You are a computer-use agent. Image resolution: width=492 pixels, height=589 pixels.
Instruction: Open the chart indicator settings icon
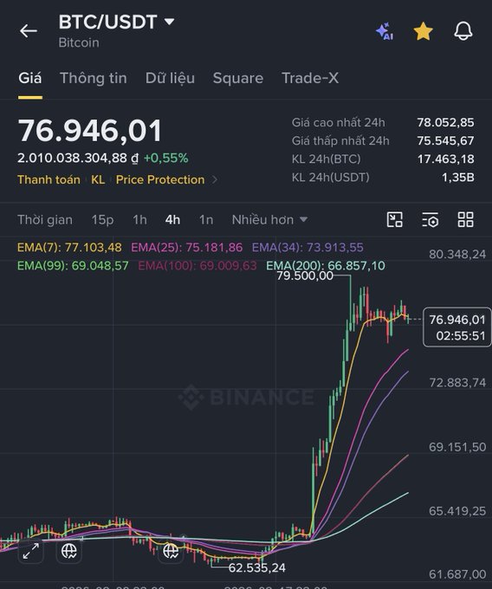click(x=430, y=220)
